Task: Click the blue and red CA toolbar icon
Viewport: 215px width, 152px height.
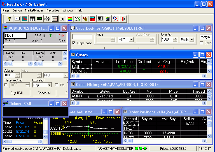Action: point(115,19)
